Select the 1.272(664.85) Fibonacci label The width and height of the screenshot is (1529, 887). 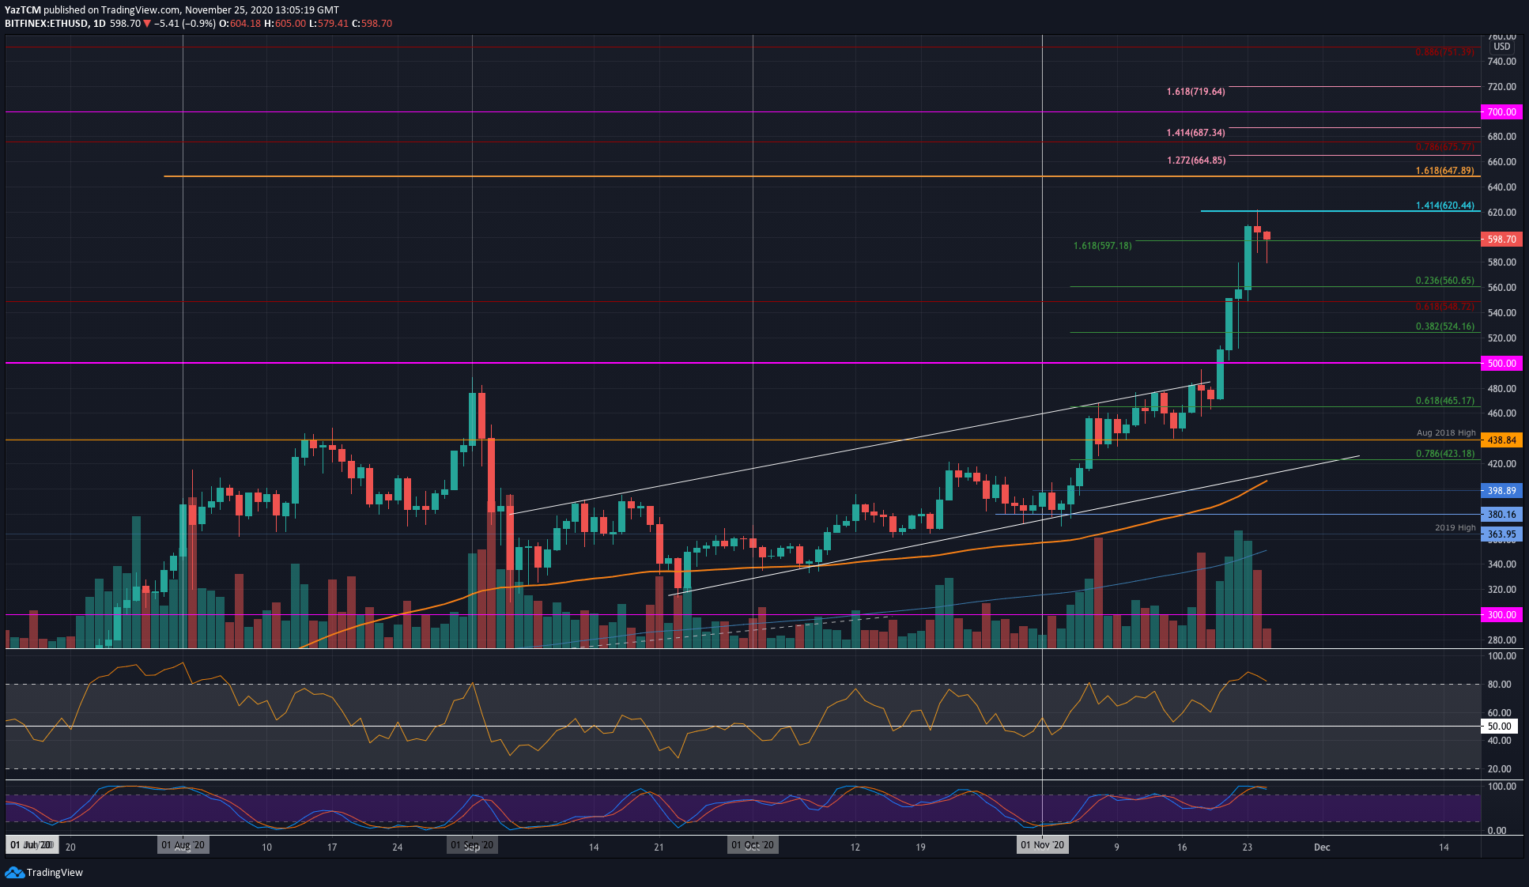click(x=1196, y=160)
